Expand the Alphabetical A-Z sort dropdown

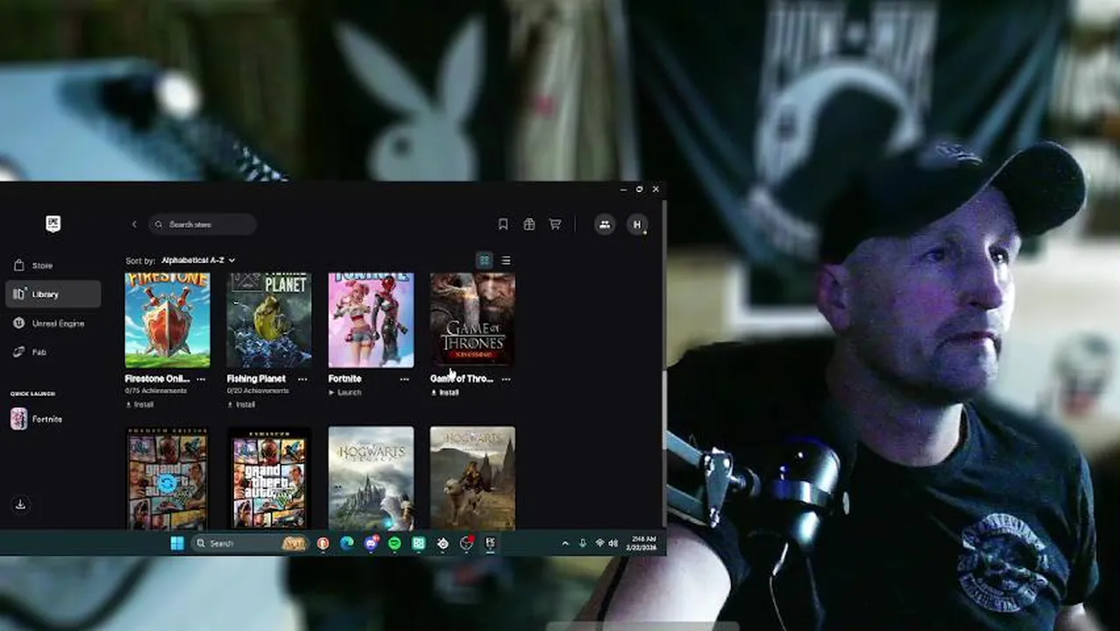tap(198, 260)
